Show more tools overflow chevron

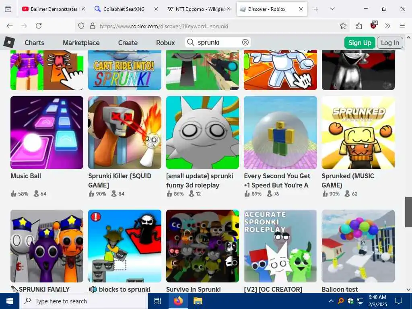click(387, 26)
